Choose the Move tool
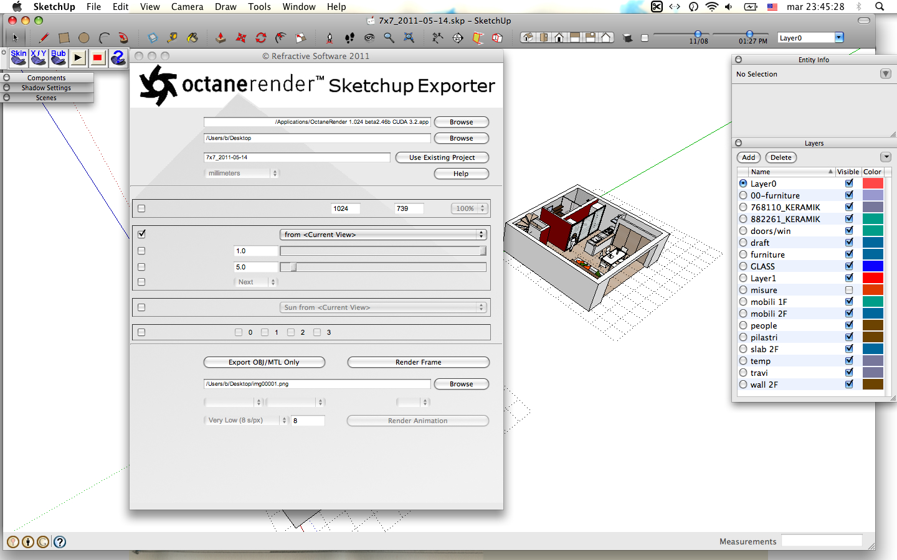Viewport: 897px width, 560px height. (x=241, y=38)
